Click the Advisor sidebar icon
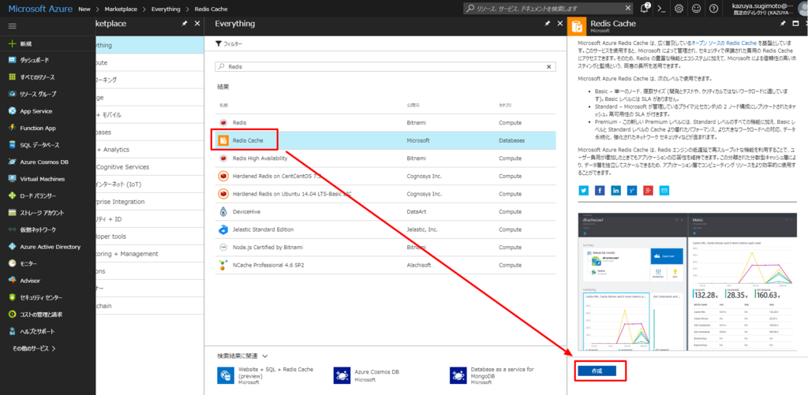Screen dimensions: 808x395 coord(13,281)
